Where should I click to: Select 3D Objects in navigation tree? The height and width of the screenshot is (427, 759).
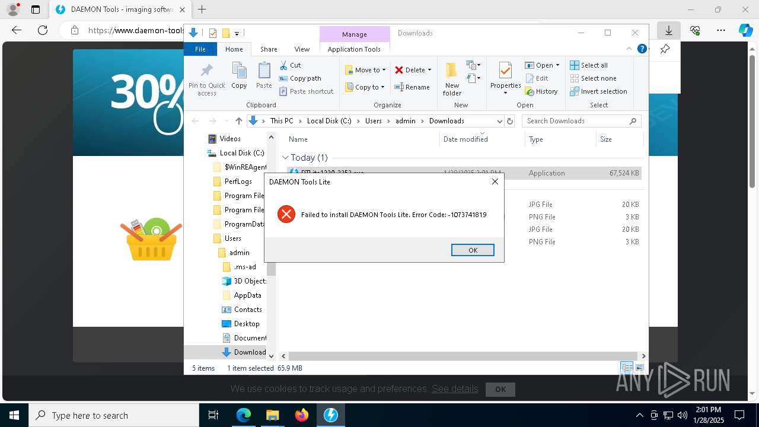pos(244,281)
